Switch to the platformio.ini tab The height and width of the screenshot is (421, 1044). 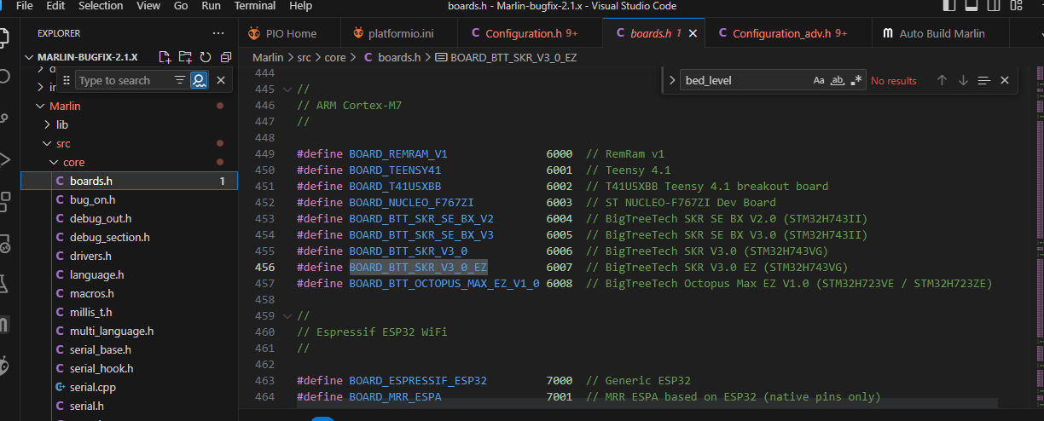tap(401, 34)
